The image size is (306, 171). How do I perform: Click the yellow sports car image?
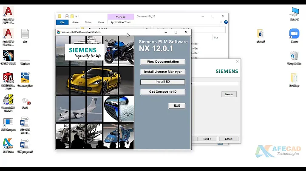pos(95,80)
